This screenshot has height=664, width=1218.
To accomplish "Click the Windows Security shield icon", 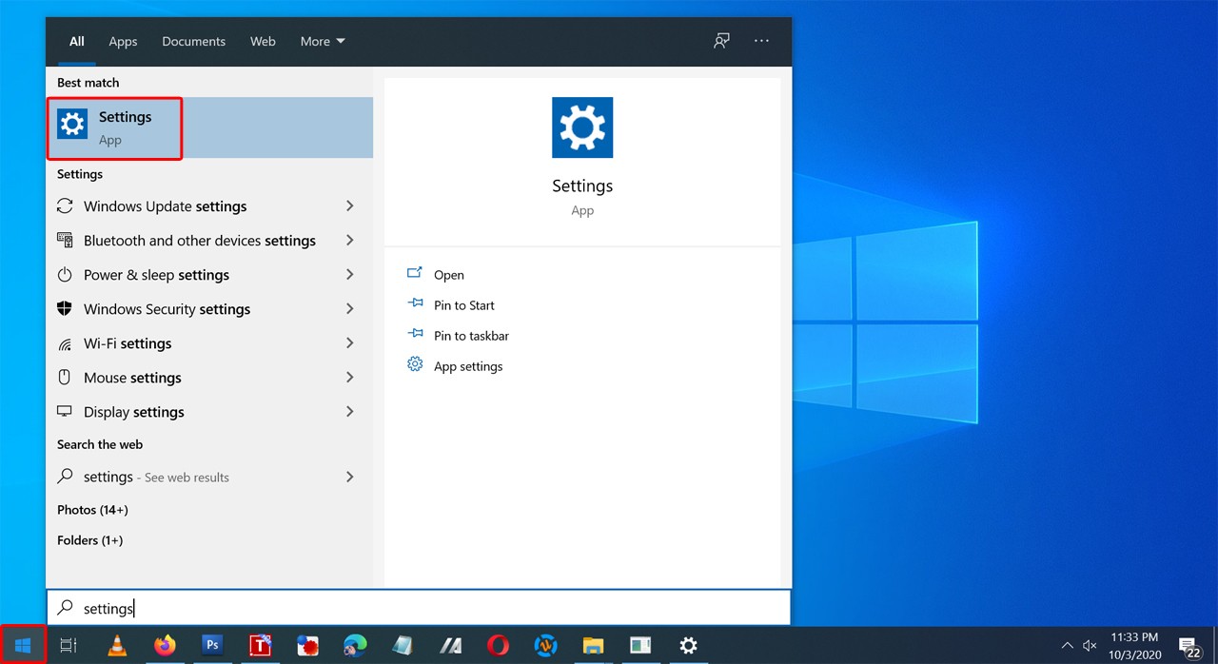I will pos(65,309).
